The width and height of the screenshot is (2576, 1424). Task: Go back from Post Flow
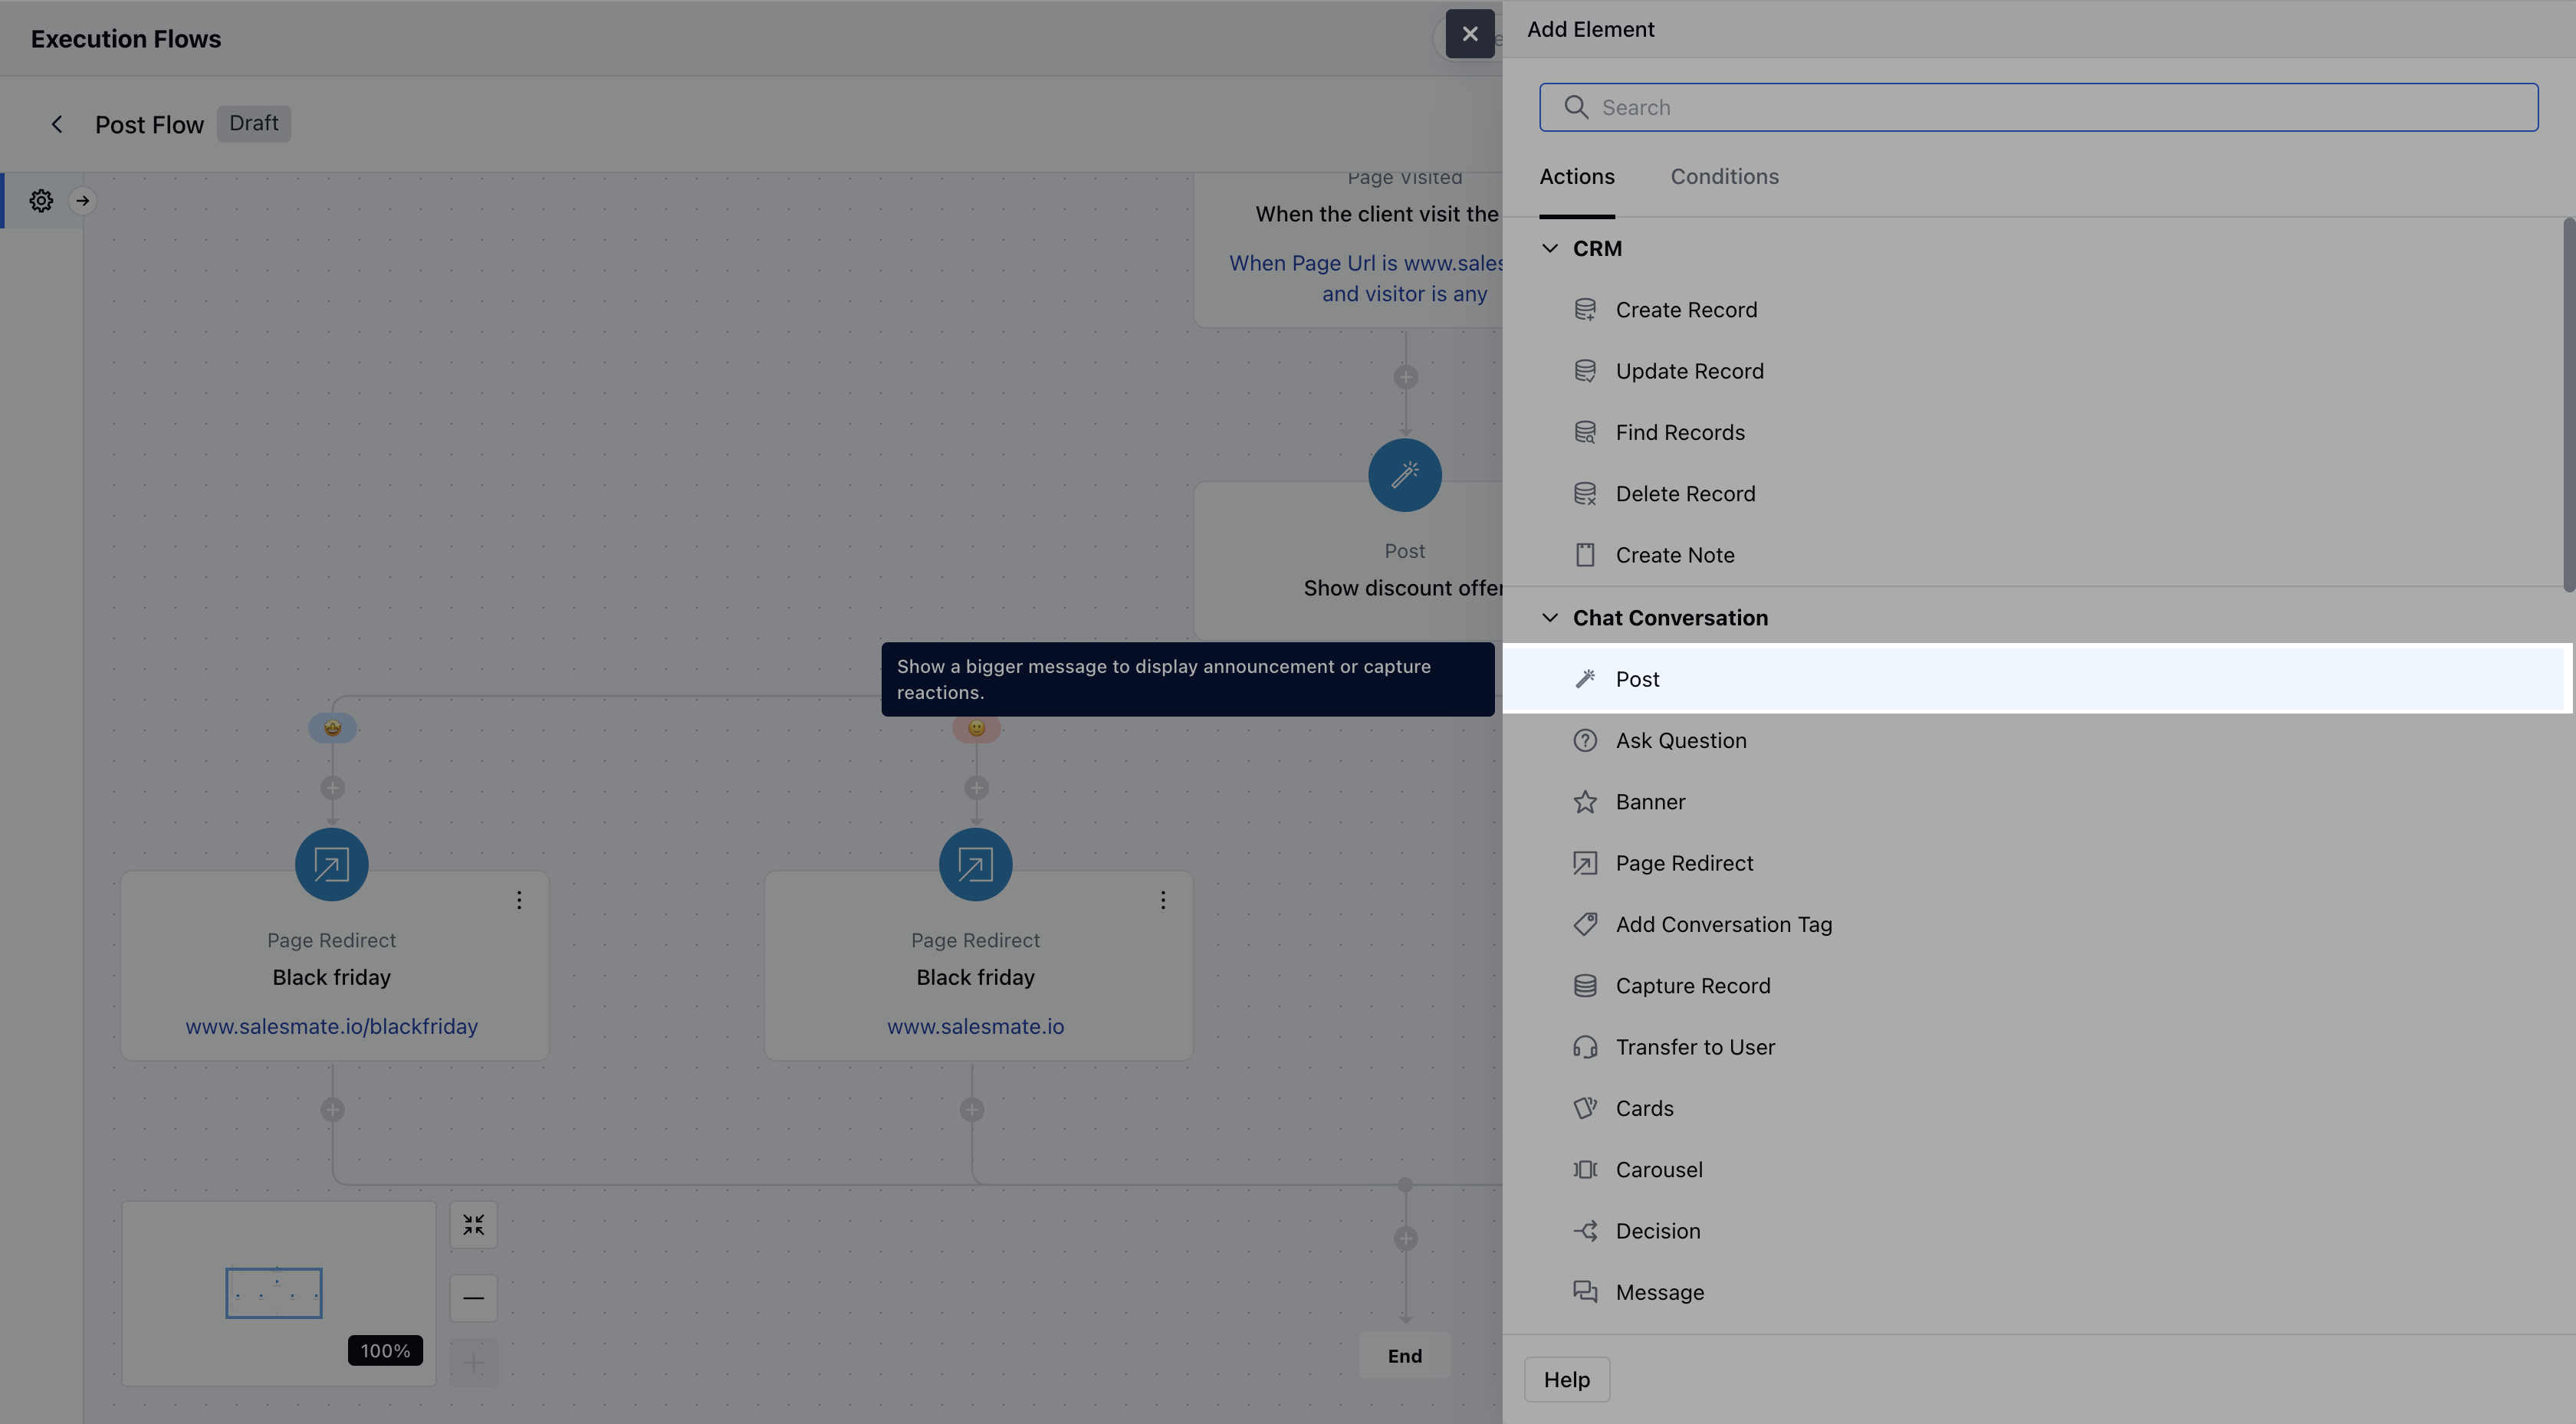tap(57, 124)
